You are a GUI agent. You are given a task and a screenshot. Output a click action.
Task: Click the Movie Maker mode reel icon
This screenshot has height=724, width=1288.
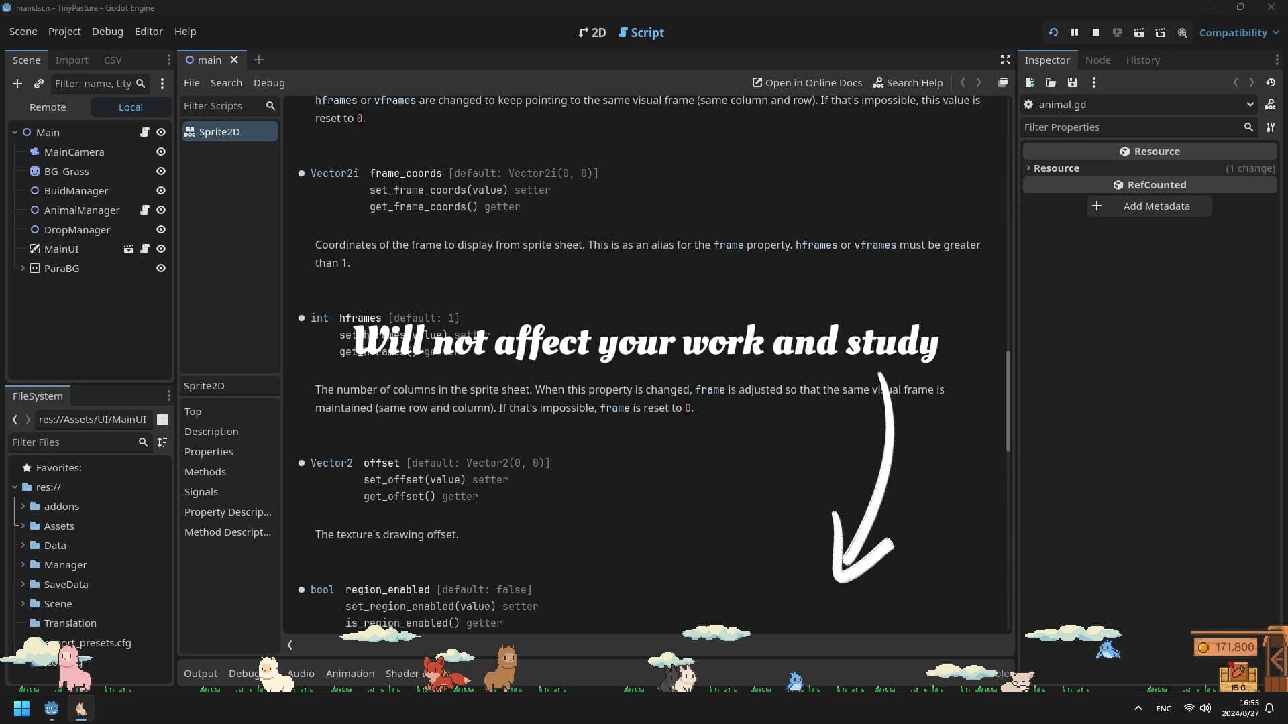point(1183,32)
